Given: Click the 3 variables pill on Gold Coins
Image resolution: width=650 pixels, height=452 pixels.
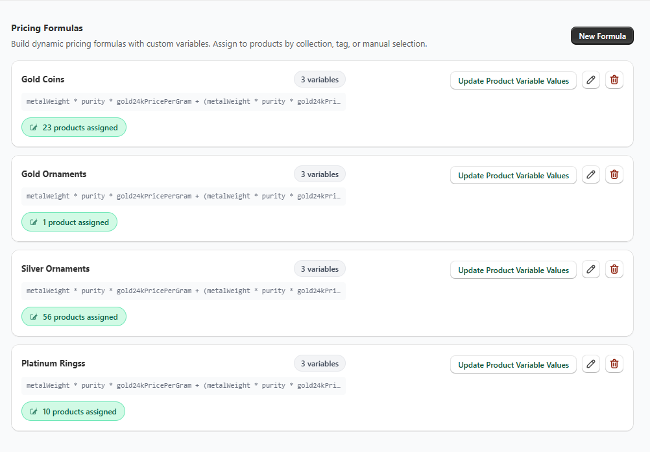Looking at the screenshot, I should tap(319, 80).
